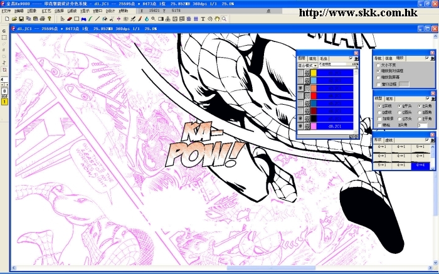Select the dashed rectangular marquee tool in left toolbar

click(x=4, y=37)
